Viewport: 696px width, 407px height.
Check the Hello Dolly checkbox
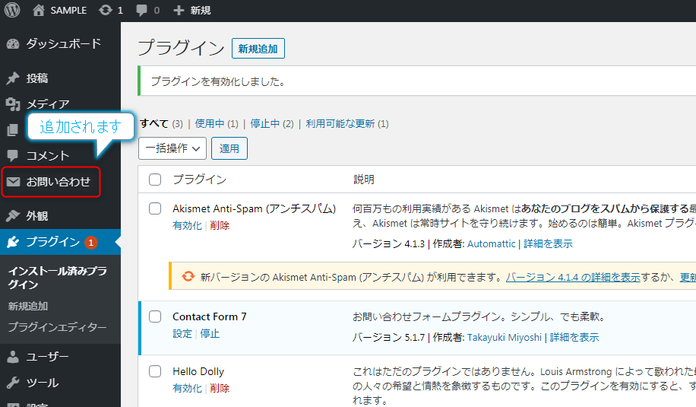tap(155, 371)
